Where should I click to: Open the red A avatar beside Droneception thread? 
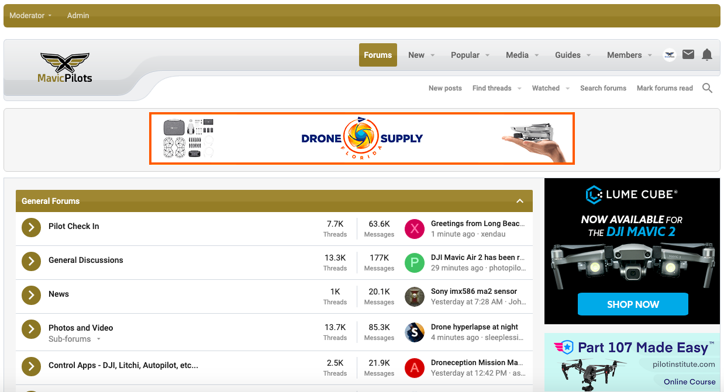[415, 367]
